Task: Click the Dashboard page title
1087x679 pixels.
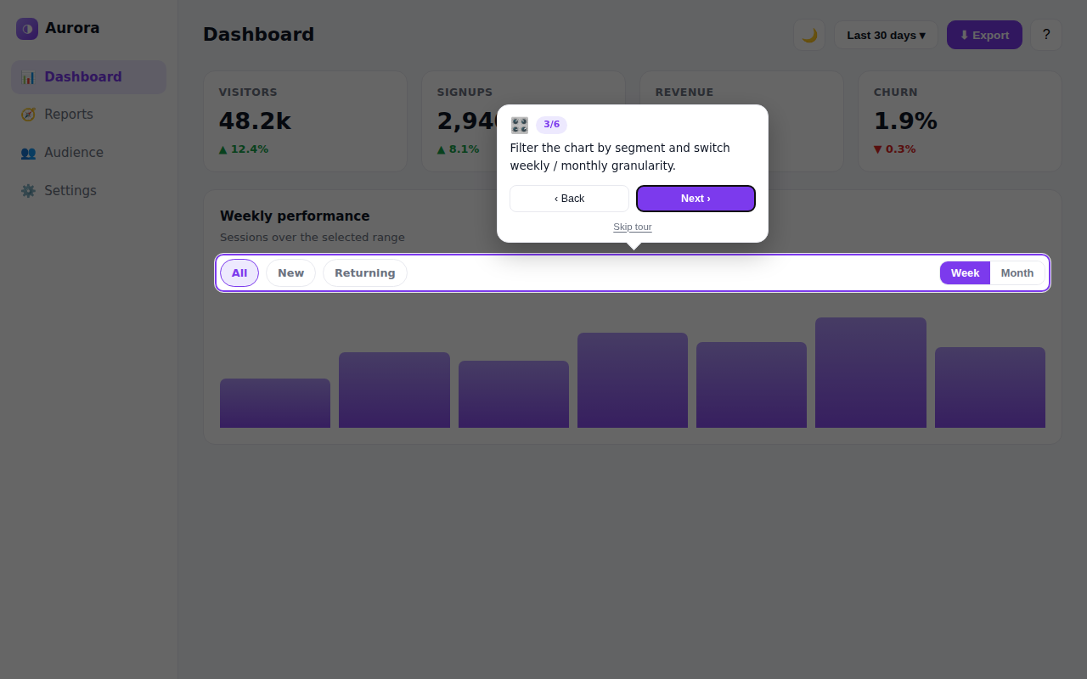Action: click(258, 35)
